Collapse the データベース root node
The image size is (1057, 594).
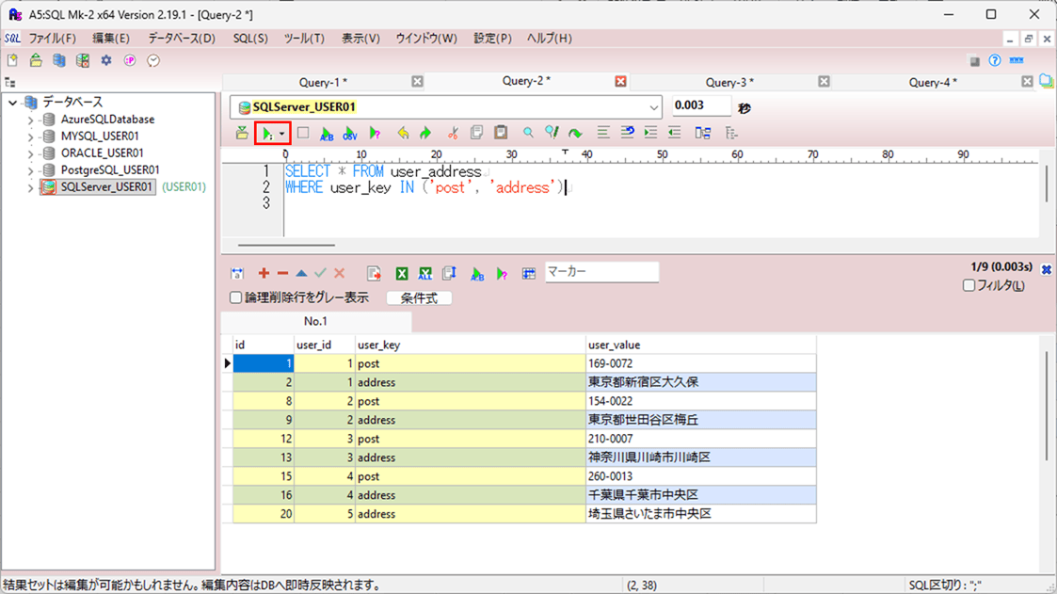pos(12,103)
